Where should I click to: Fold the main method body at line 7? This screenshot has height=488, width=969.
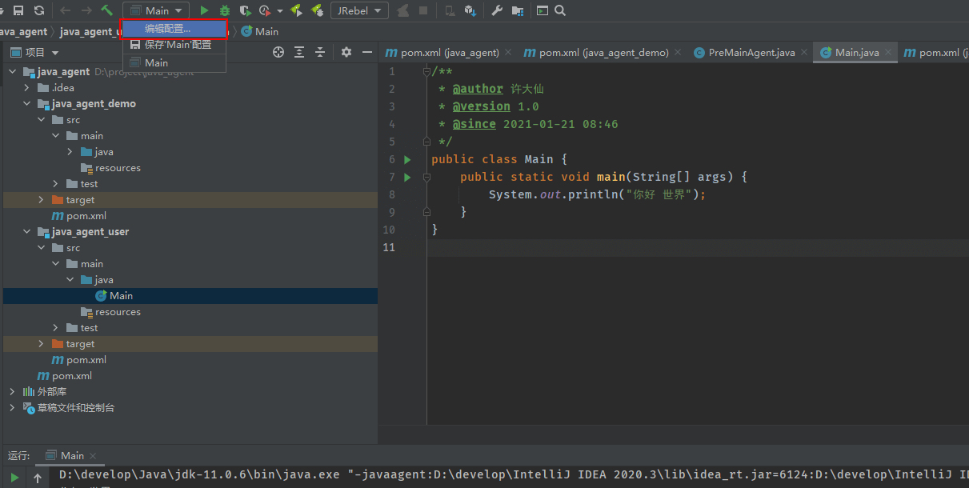click(x=426, y=177)
